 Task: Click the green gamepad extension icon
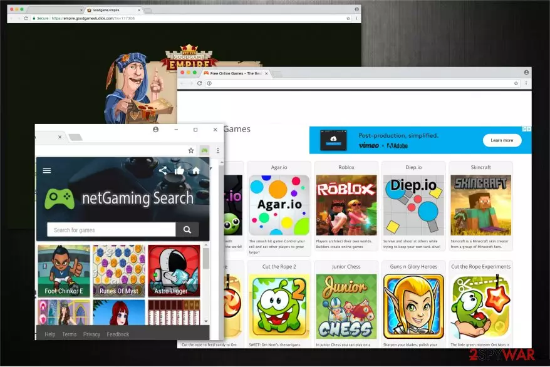pyautogui.click(x=204, y=150)
